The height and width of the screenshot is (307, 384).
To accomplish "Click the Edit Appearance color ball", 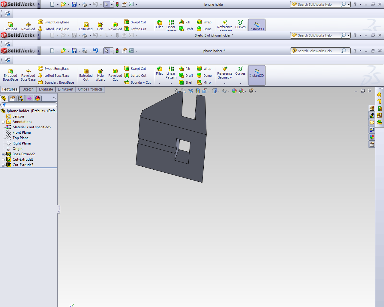I will (x=234, y=91).
